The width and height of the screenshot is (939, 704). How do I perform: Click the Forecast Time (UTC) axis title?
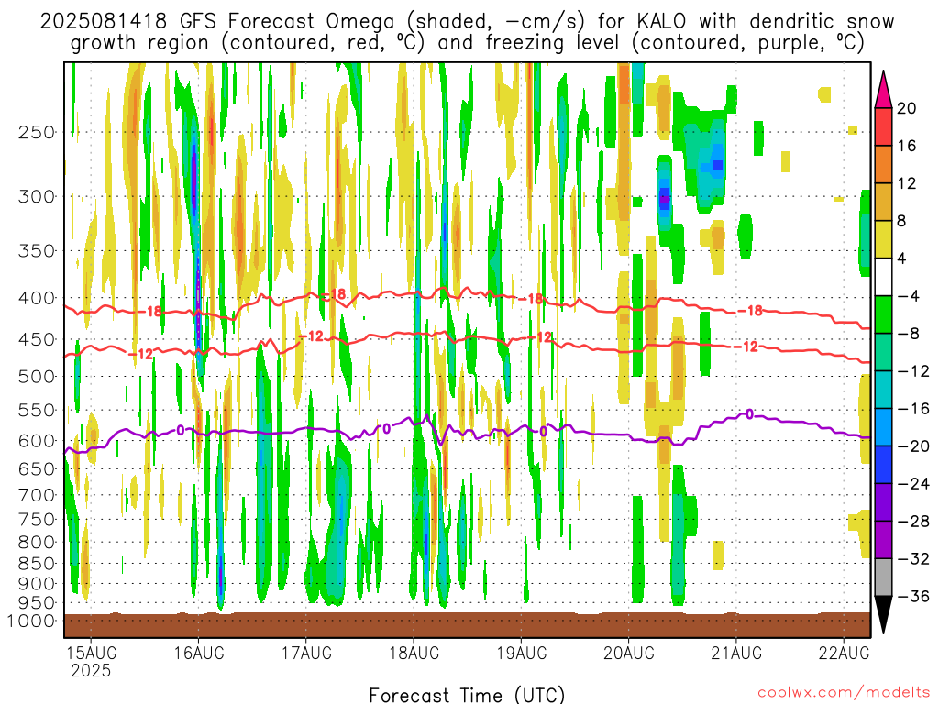467,695
